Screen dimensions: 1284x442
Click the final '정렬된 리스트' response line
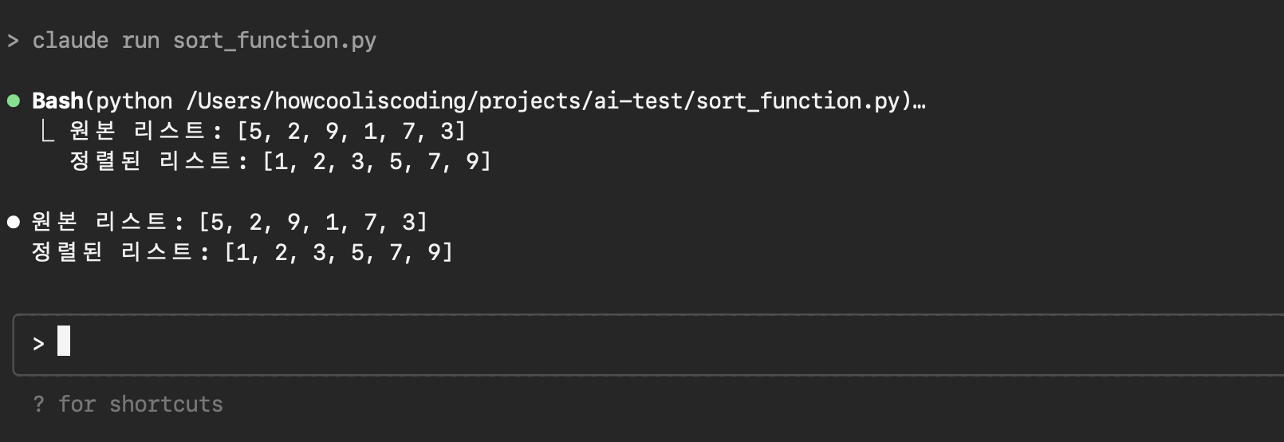click(242, 252)
